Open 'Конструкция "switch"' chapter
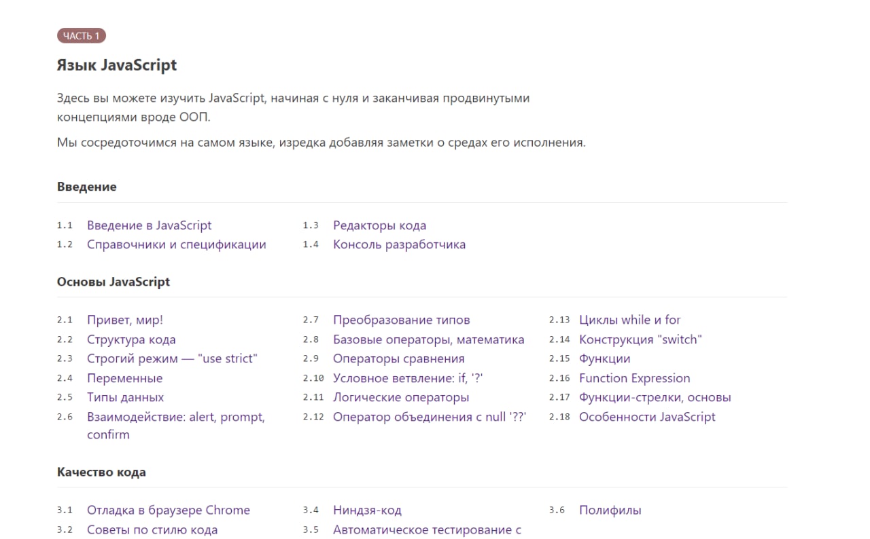The image size is (870, 539). point(640,339)
